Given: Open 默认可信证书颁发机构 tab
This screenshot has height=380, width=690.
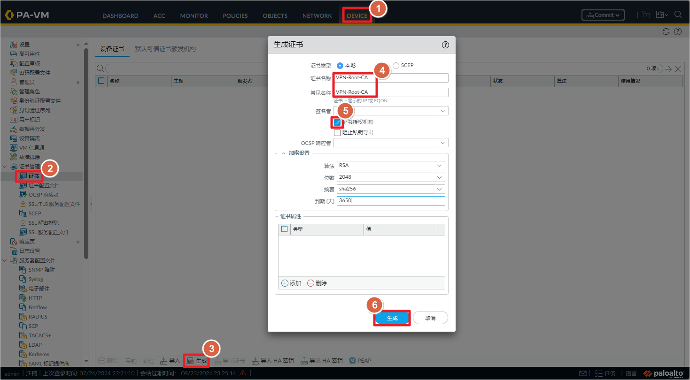Looking at the screenshot, I should (165, 49).
